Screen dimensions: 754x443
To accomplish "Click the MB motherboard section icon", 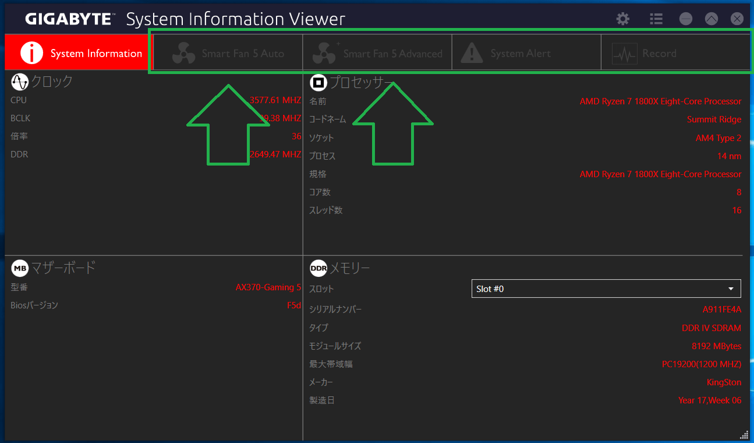I will click(20, 268).
